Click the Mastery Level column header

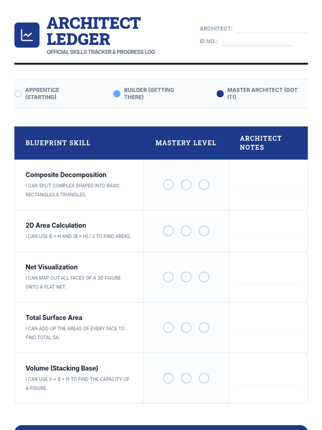(x=186, y=143)
